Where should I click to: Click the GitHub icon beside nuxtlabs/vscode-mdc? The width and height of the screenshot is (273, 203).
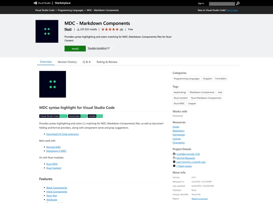174,154
